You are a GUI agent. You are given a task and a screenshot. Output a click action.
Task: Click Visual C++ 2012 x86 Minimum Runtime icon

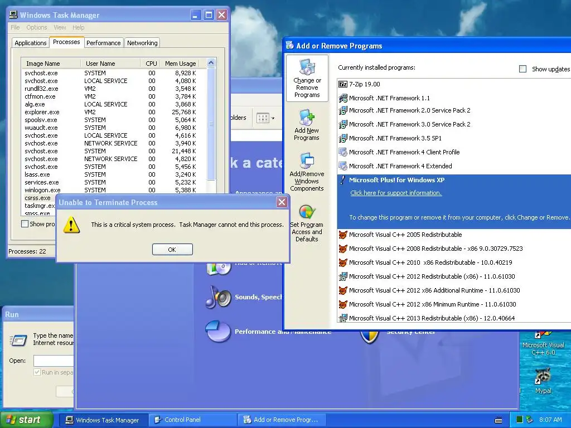(x=343, y=304)
